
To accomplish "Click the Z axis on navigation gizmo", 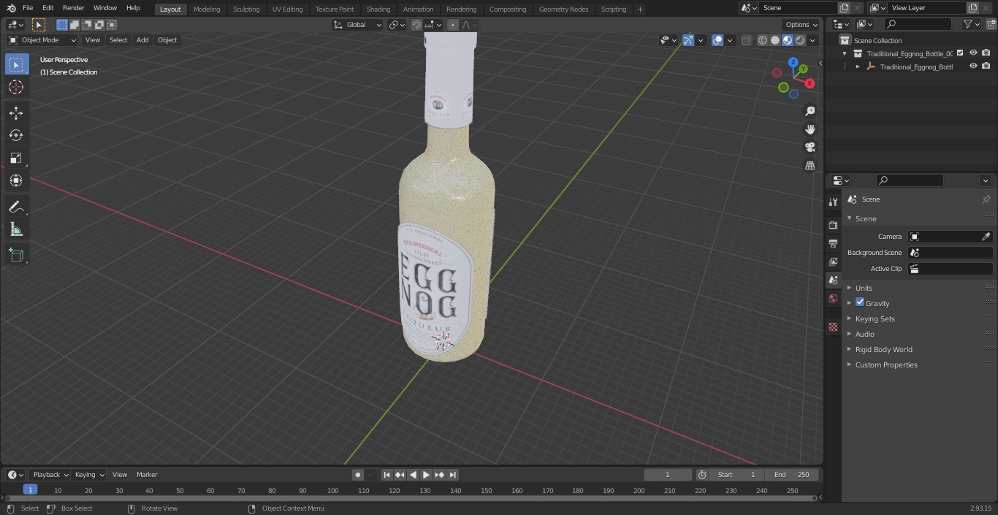I will (x=793, y=63).
